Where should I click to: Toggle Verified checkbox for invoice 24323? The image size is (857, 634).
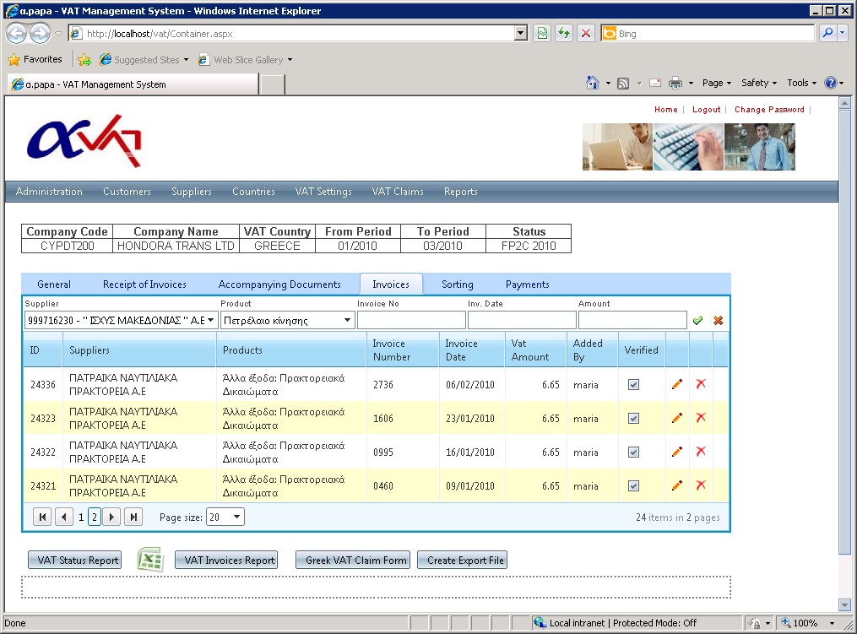tap(633, 418)
